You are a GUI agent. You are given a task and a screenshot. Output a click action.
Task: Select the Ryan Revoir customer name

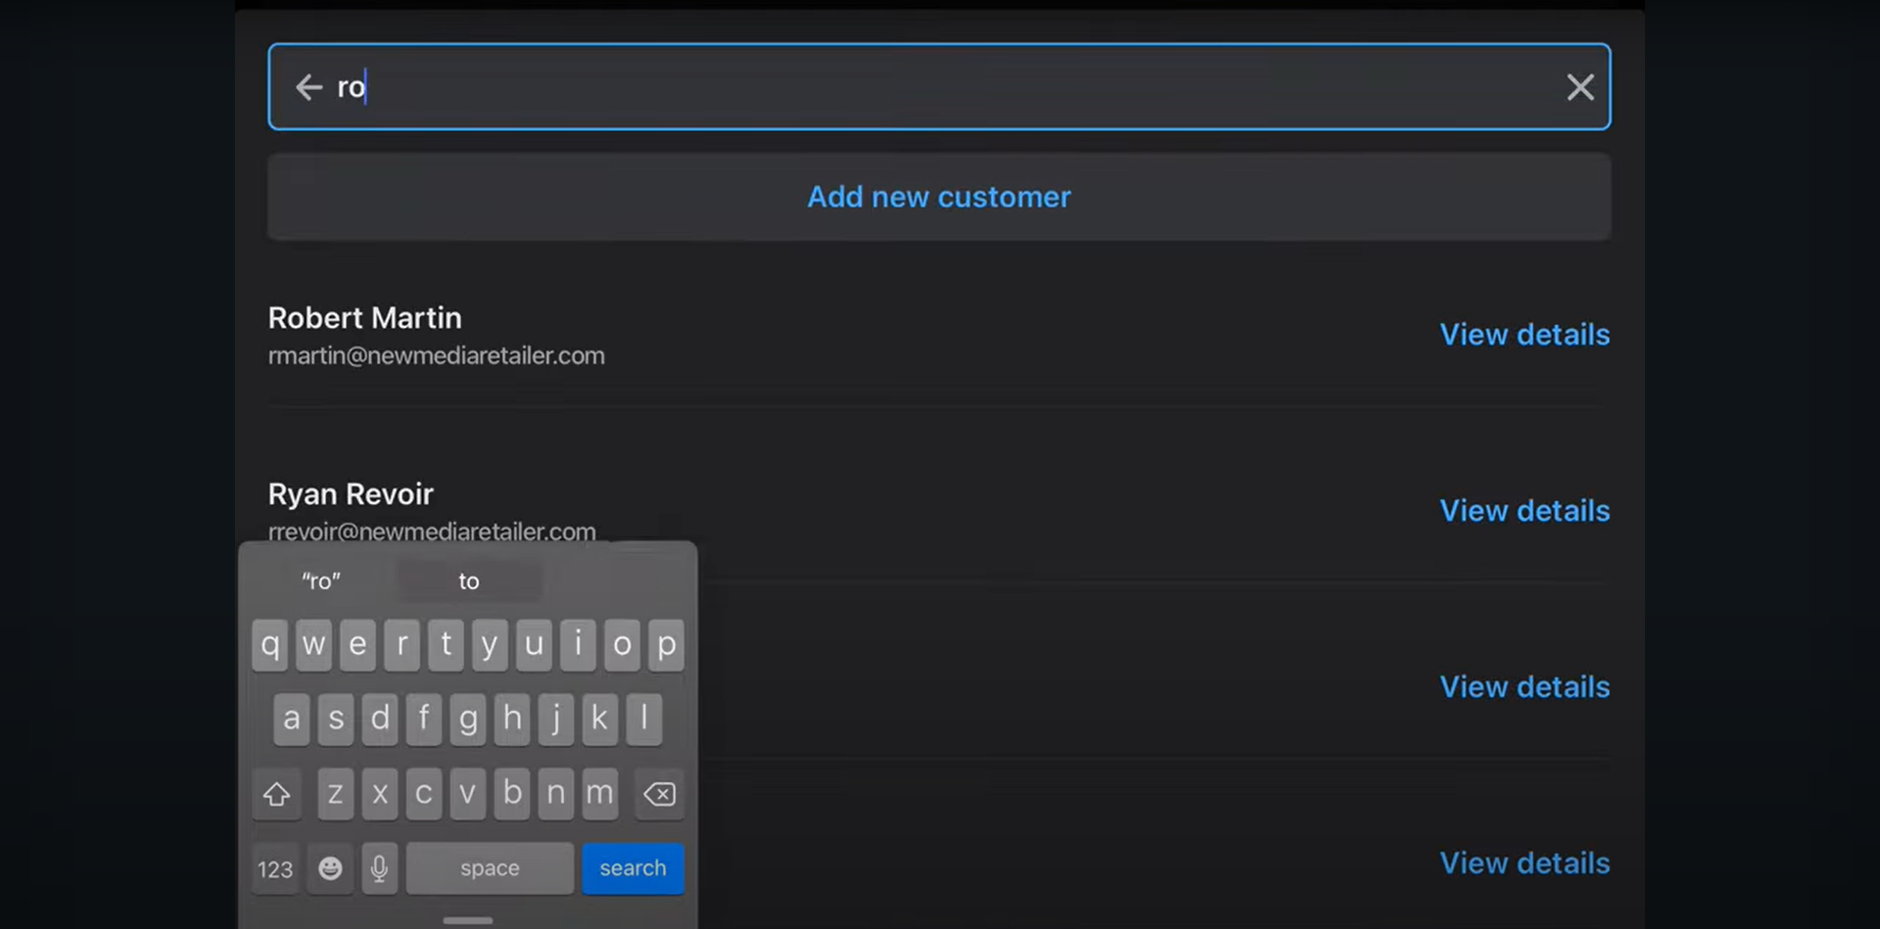[x=351, y=494]
